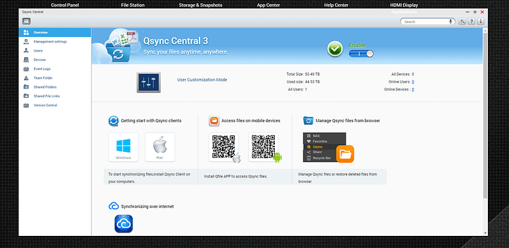509x248 pixels.
Task: Click the 'Used size: 44.53 TB' text
Action: (303, 81)
